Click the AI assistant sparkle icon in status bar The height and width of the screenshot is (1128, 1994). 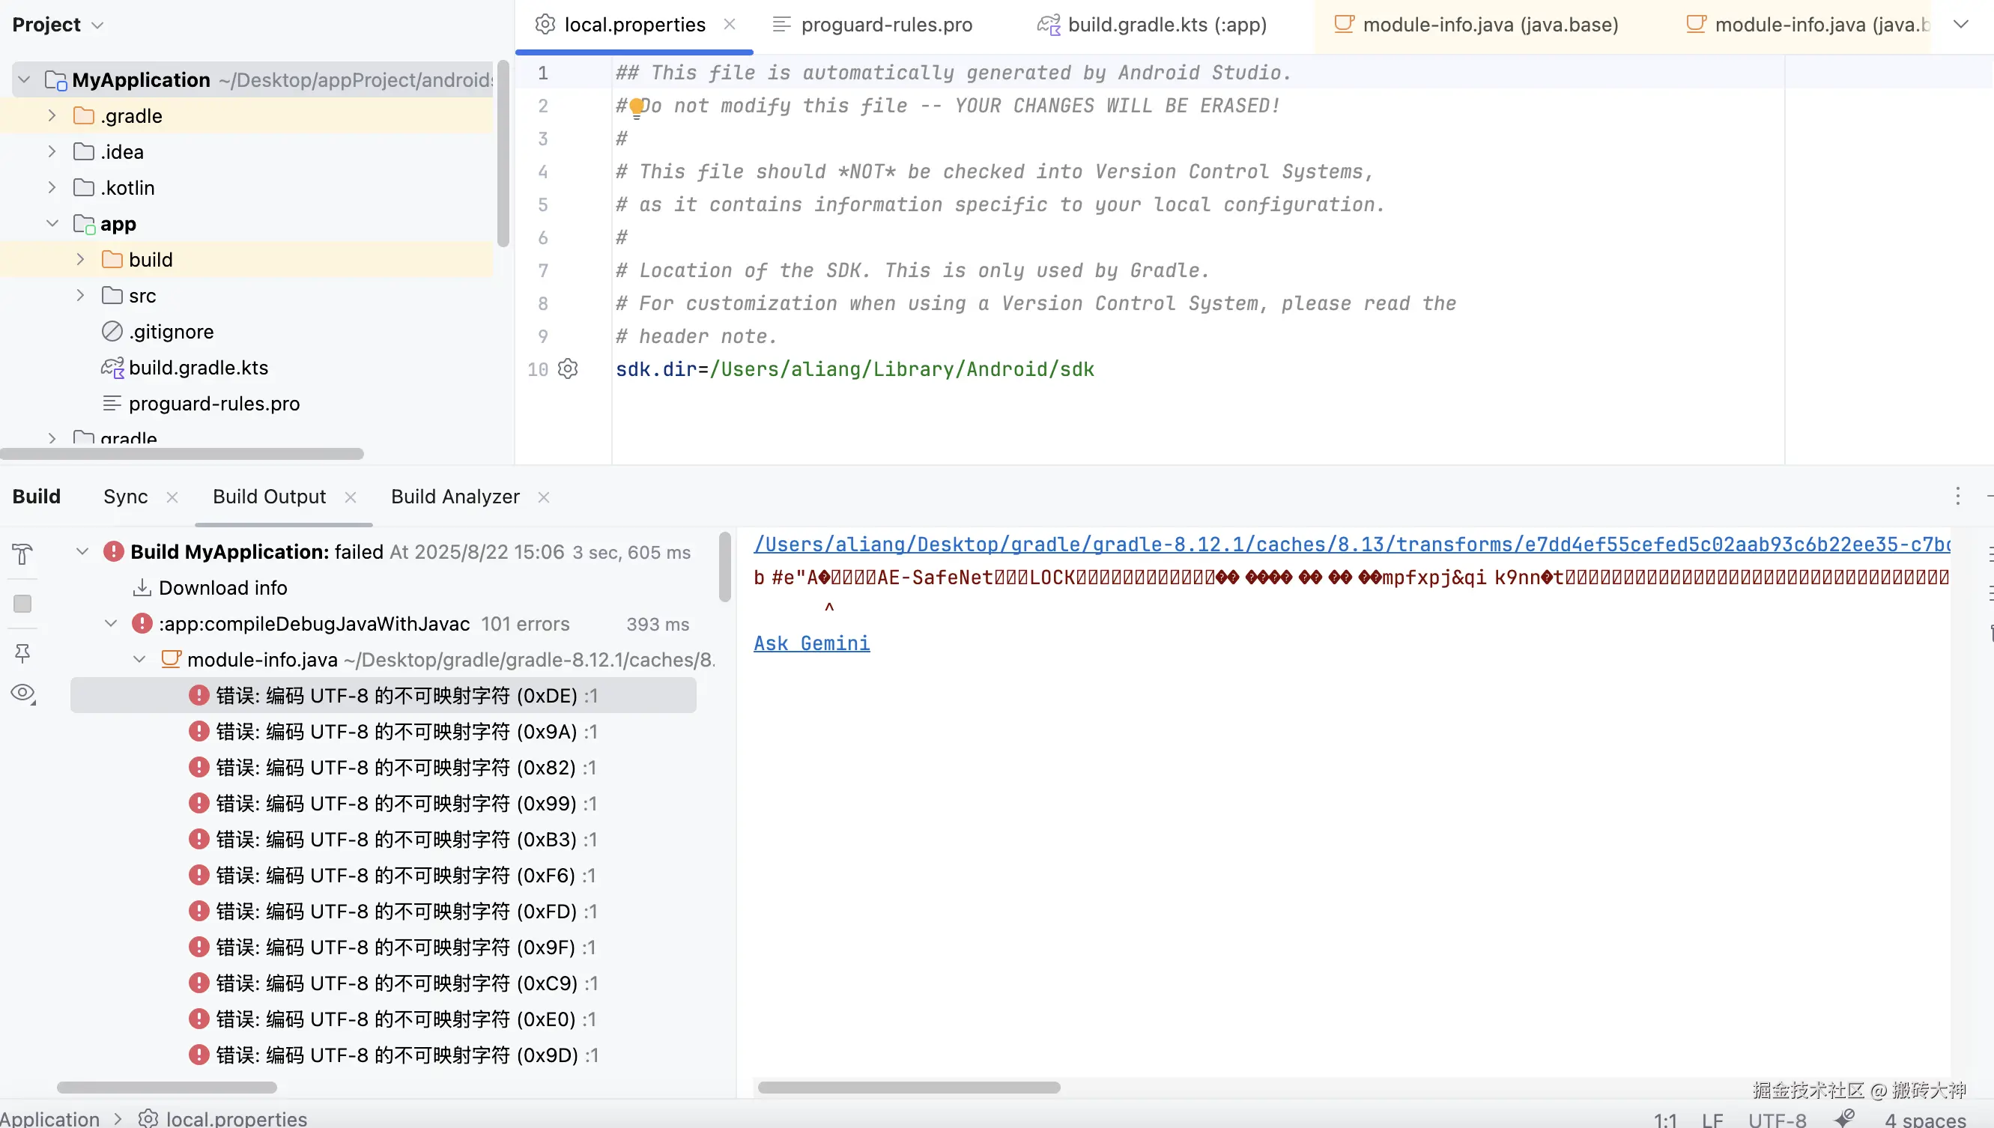click(1844, 1118)
